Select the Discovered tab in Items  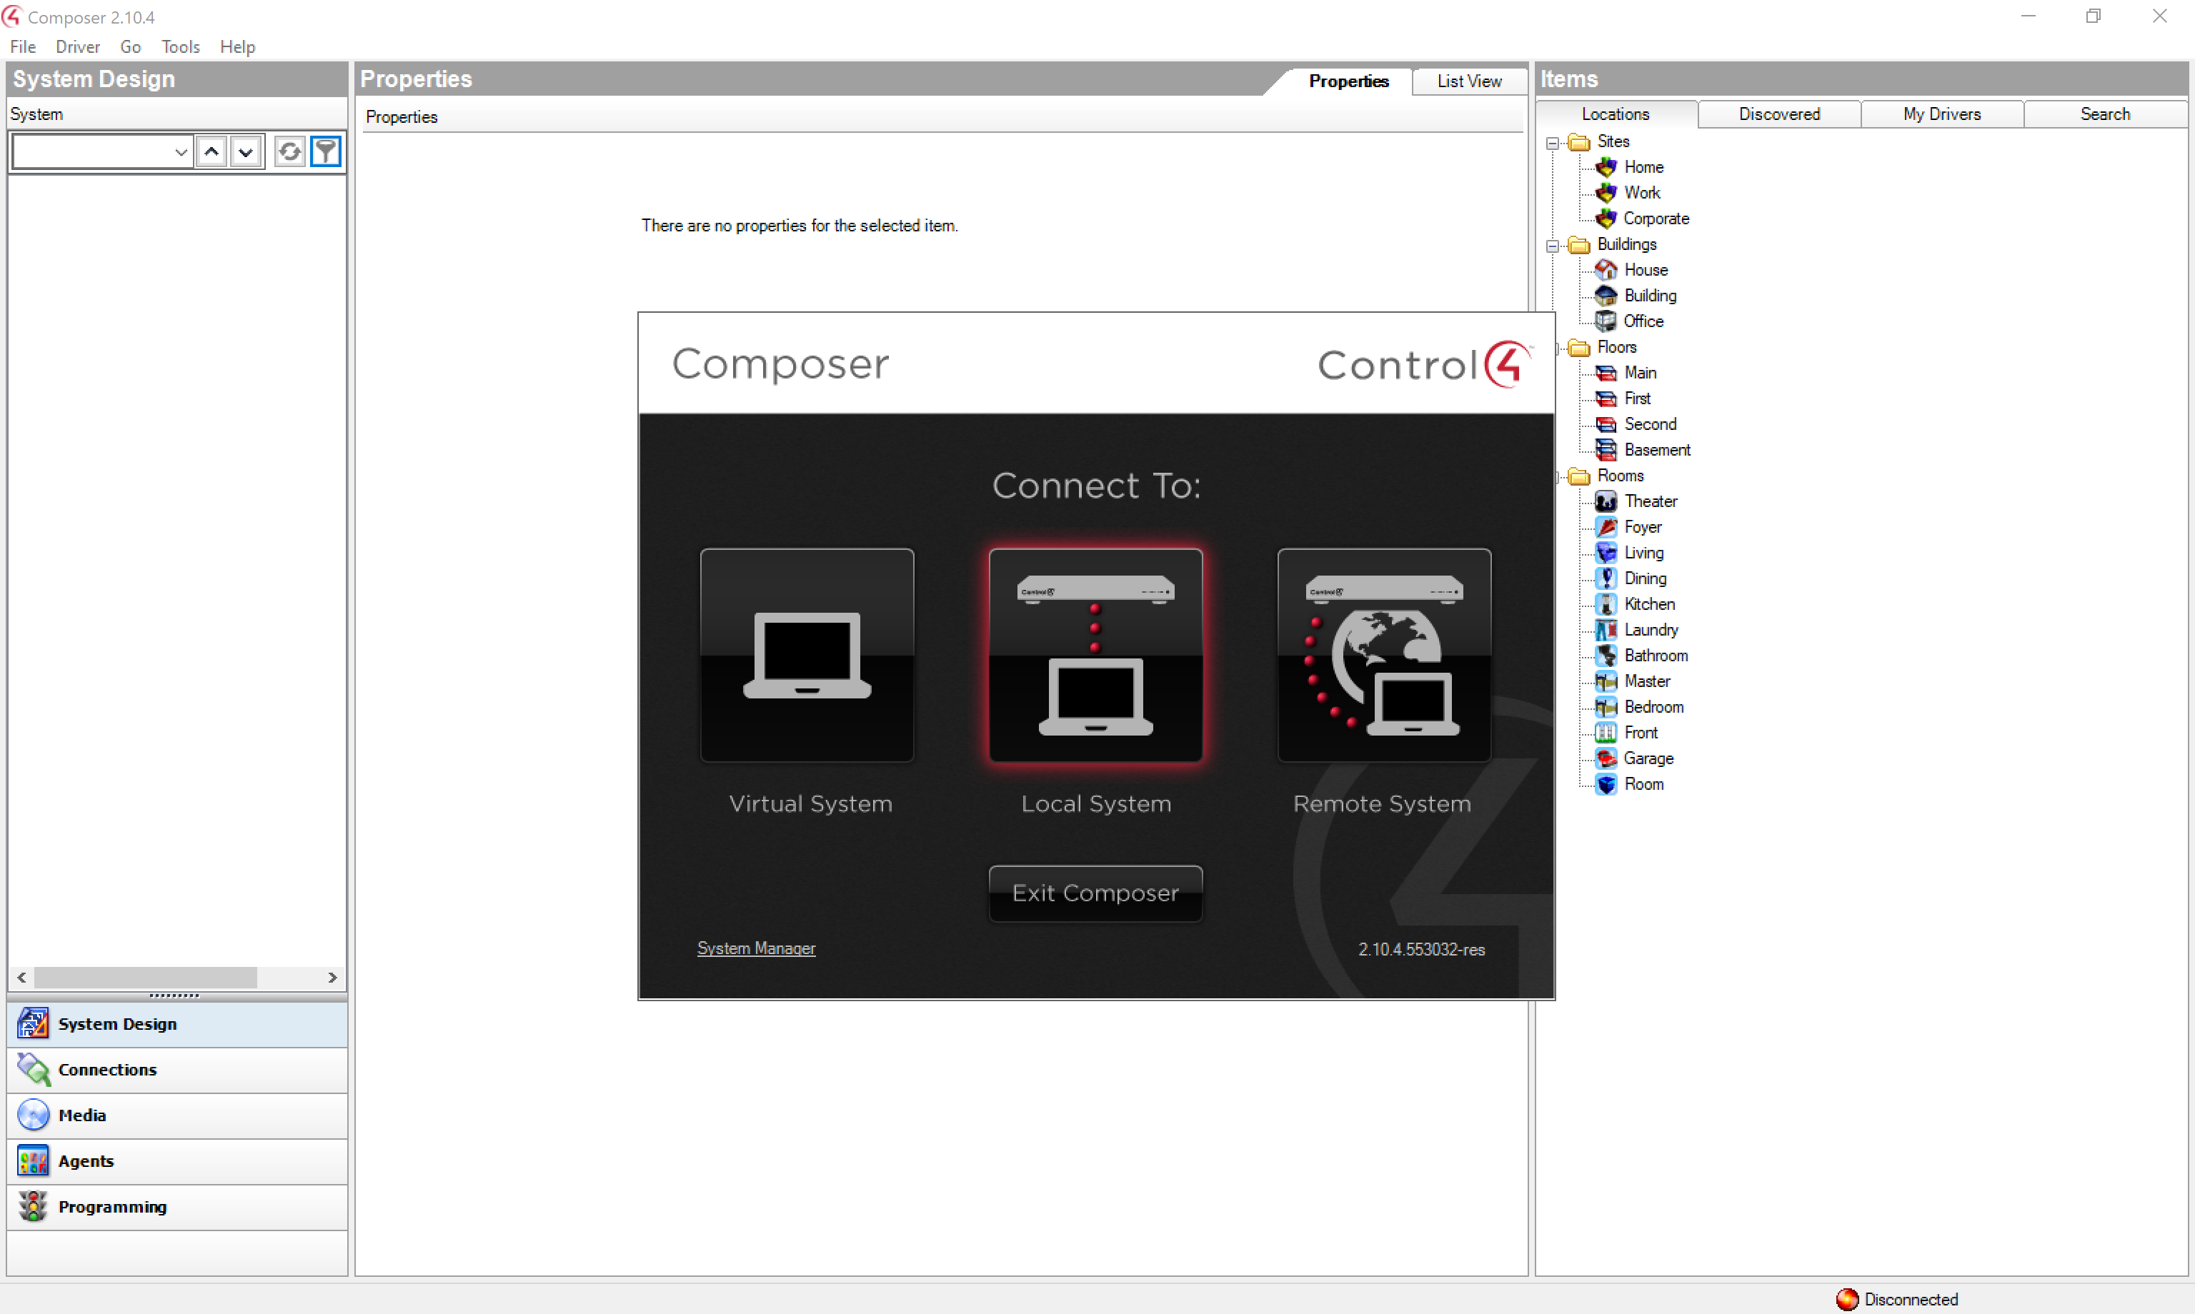(x=1778, y=114)
